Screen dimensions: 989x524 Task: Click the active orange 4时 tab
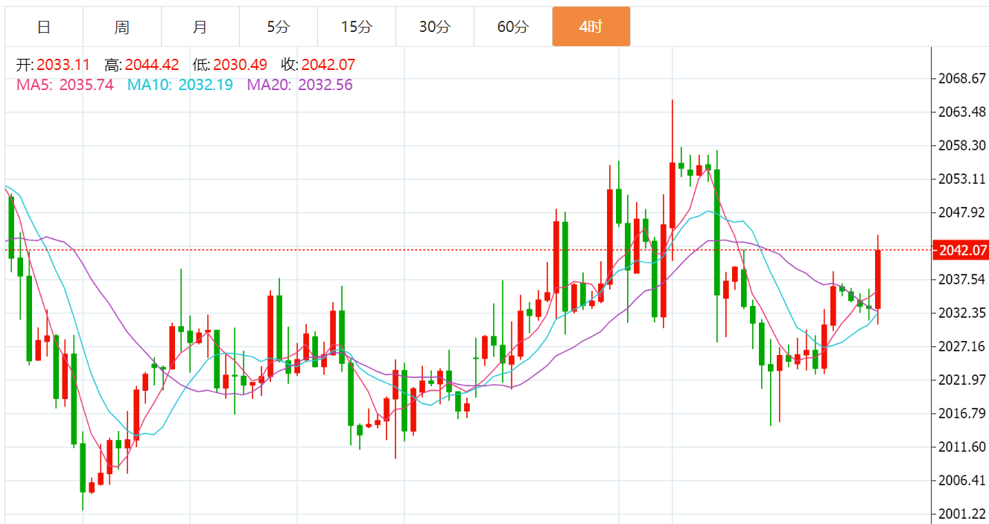591,27
